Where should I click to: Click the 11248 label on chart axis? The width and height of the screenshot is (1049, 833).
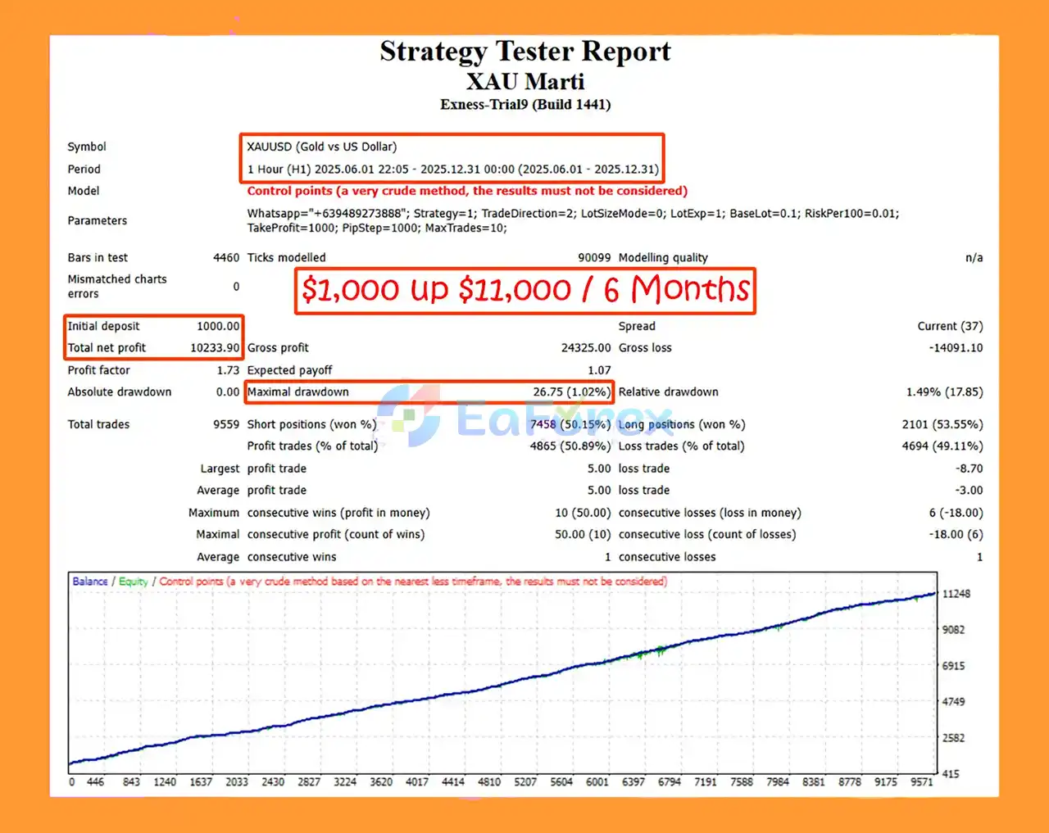[x=956, y=594]
